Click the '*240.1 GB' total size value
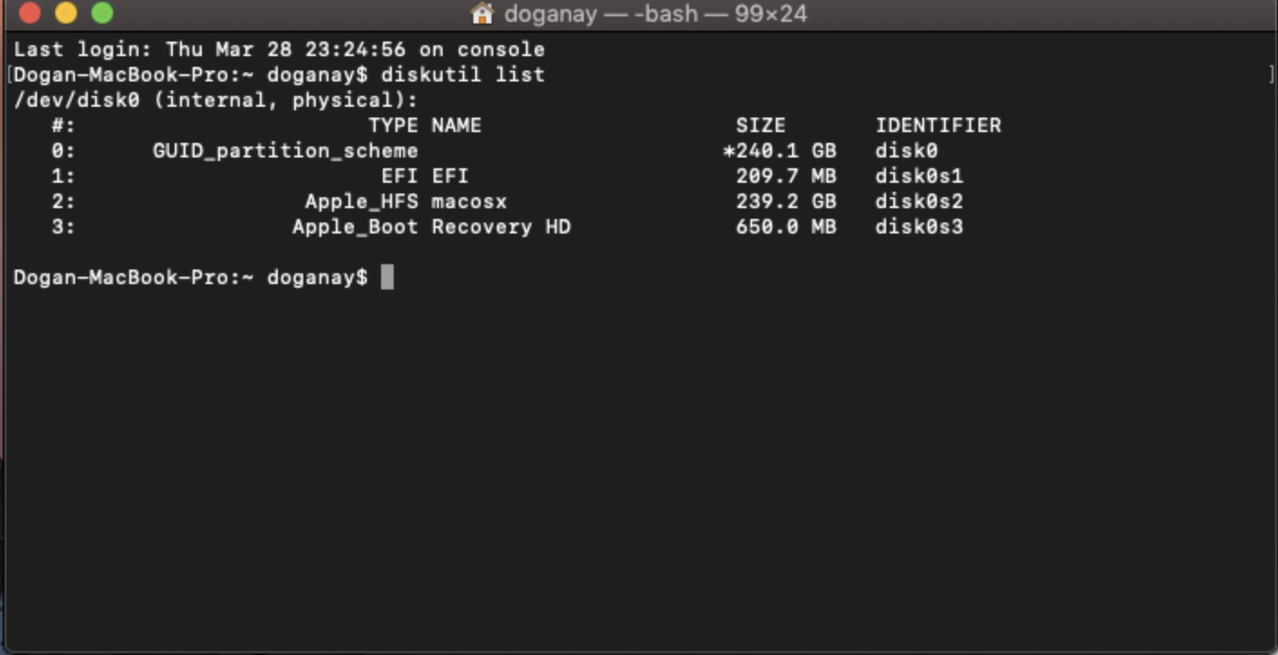 (779, 150)
